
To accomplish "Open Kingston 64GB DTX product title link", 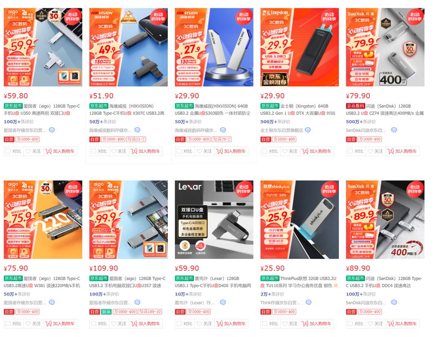I will [298, 110].
